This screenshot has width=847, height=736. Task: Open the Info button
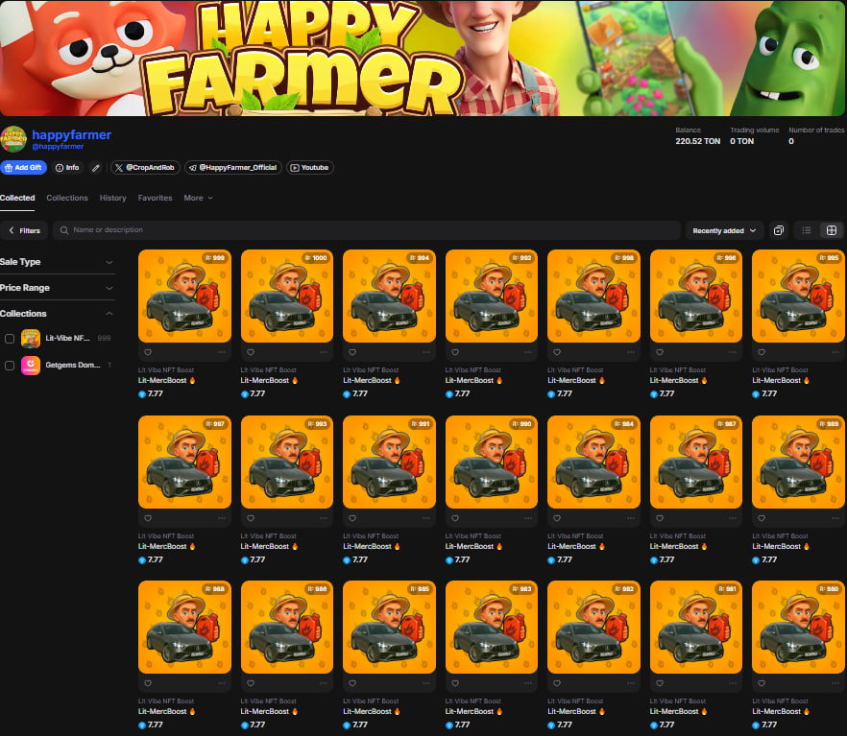pyautogui.click(x=67, y=168)
